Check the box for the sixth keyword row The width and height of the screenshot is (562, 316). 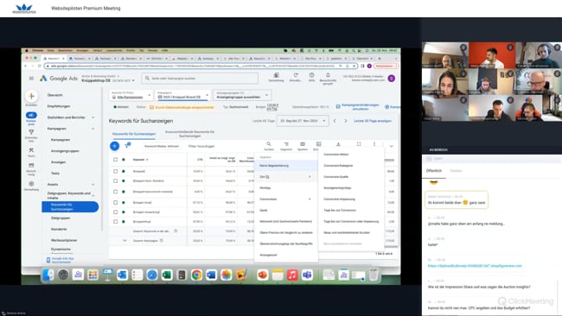point(115,222)
